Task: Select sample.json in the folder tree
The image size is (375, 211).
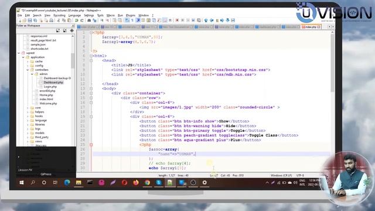Action: coord(38,45)
